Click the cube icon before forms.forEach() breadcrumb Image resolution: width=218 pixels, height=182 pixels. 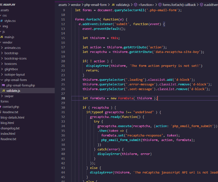tap(160, 5)
